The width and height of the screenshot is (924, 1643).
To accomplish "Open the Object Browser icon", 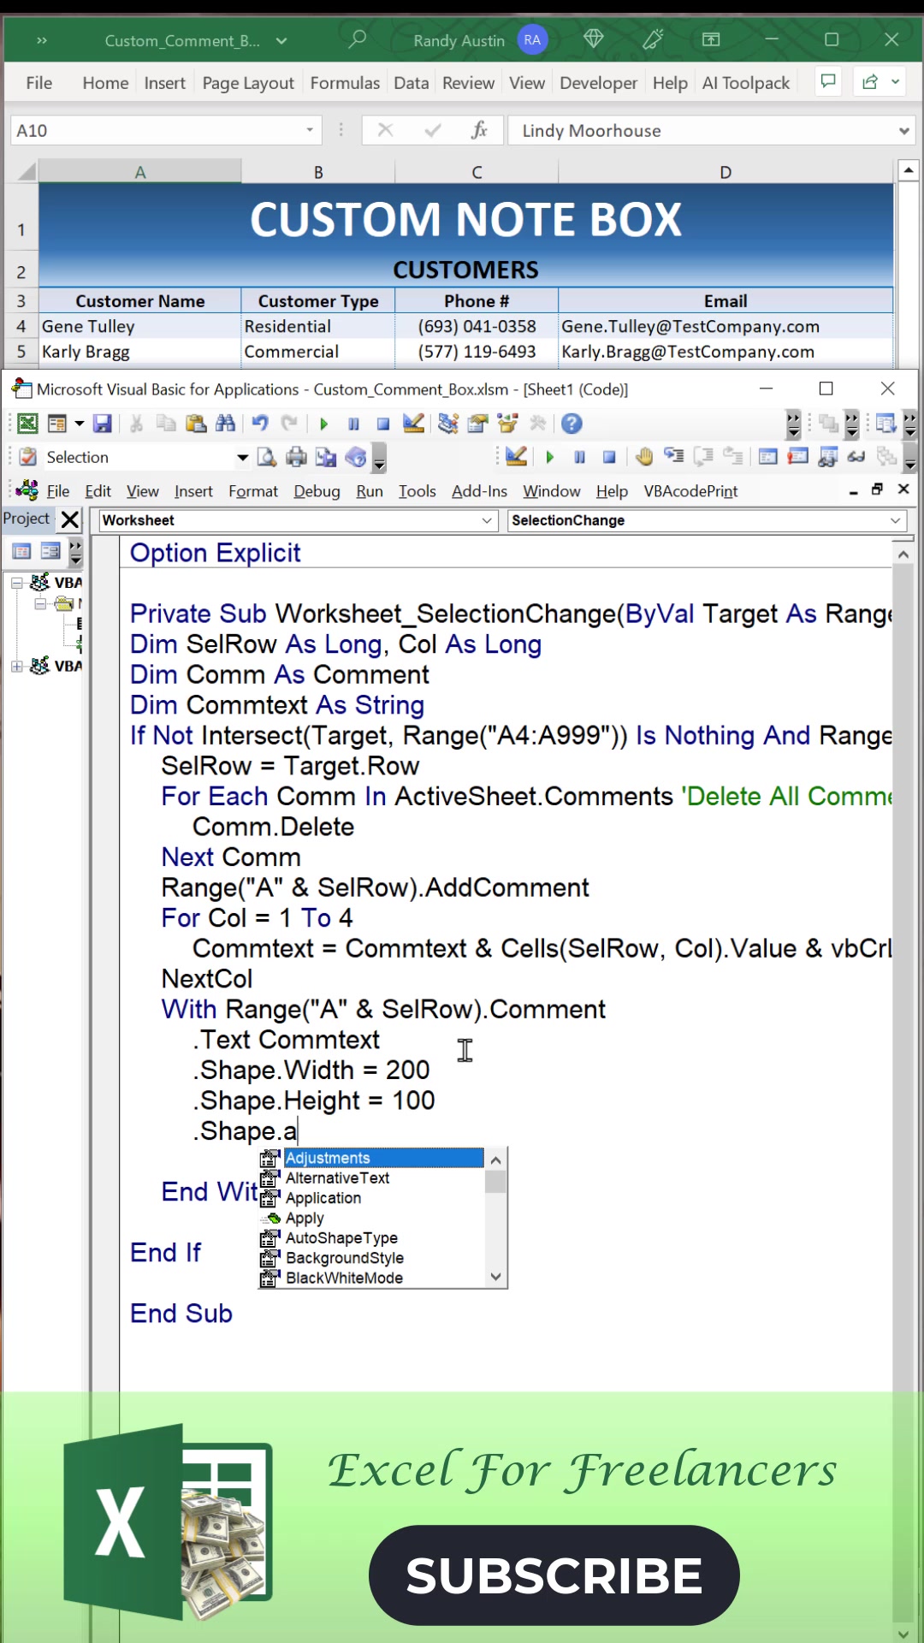I will (508, 424).
